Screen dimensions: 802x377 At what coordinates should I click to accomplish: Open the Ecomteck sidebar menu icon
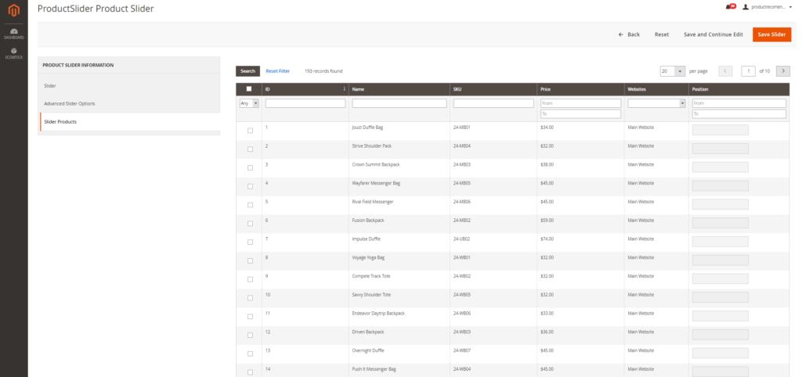(13, 53)
